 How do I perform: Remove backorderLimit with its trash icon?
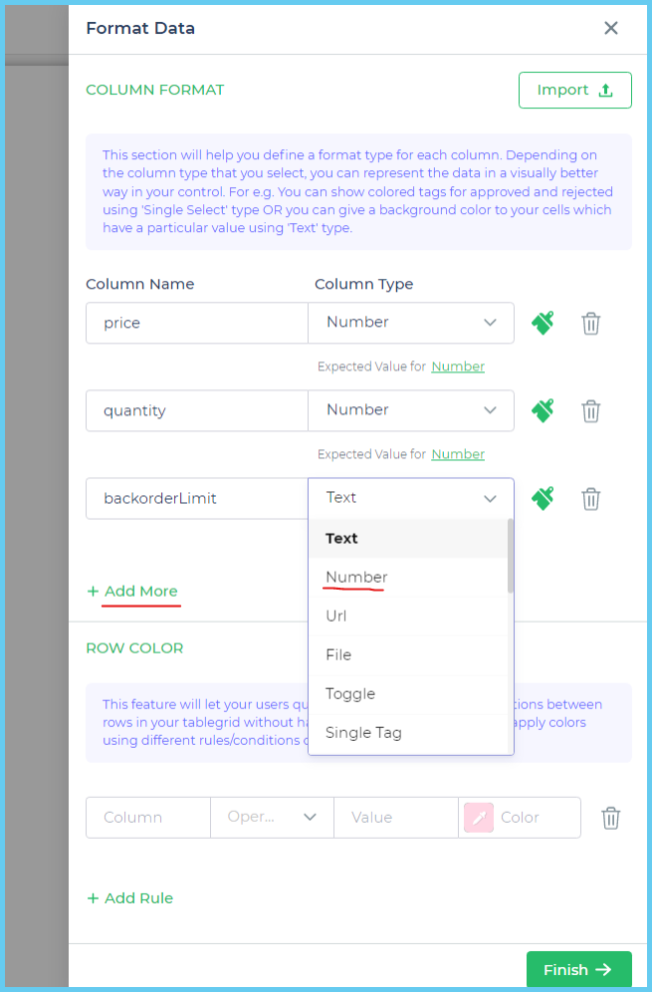point(590,498)
